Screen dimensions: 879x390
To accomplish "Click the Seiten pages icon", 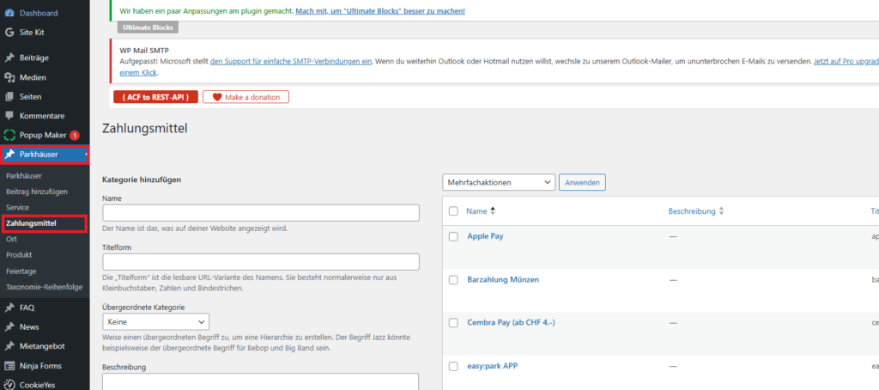I will click(9, 96).
